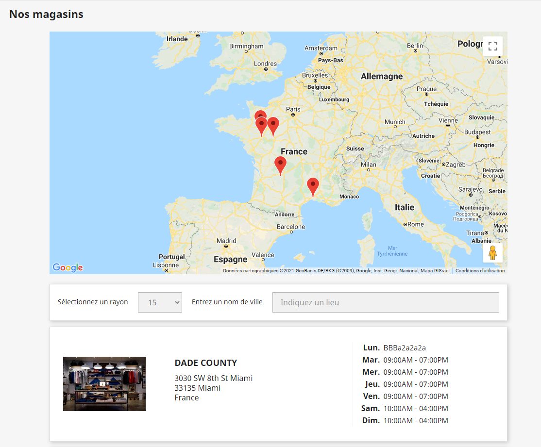The height and width of the screenshot is (447, 541).
Task: Select the Street View pegman icon
Action: pyautogui.click(x=493, y=253)
